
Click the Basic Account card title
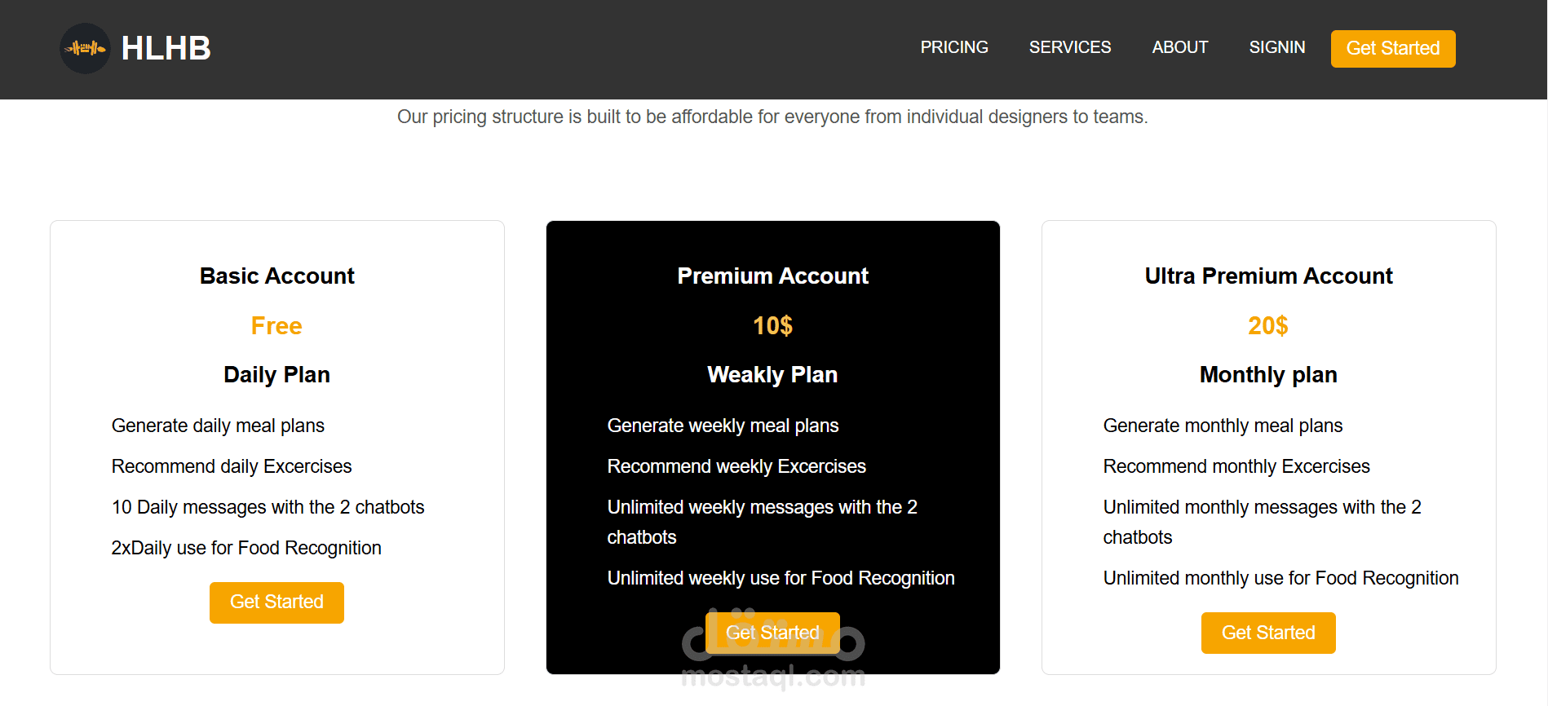click(x=277, y=276)
